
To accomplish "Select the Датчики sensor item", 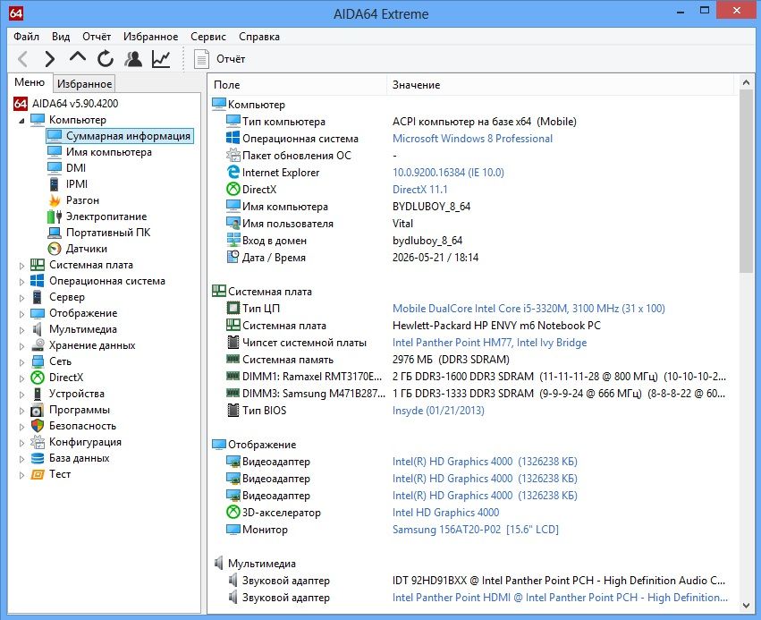I will 77,249.
